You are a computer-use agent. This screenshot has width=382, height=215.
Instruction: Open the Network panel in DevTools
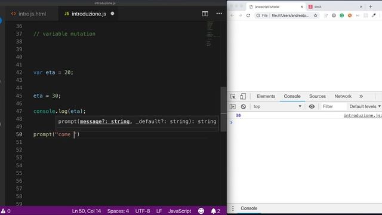tap(343, 96)
